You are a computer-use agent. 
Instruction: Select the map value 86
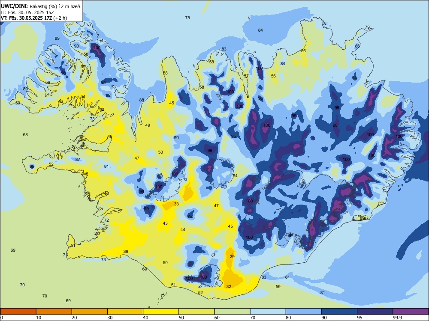click(357, 46)
